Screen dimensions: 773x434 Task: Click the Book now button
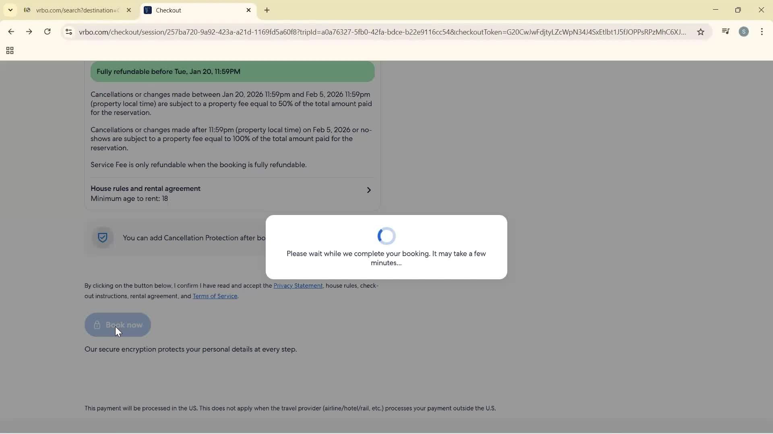pyautogui.click(x=117, y=325)
